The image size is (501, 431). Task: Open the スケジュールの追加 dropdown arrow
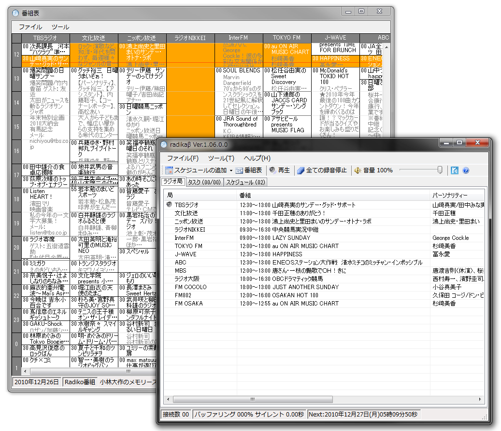click(x=231, y=170)
